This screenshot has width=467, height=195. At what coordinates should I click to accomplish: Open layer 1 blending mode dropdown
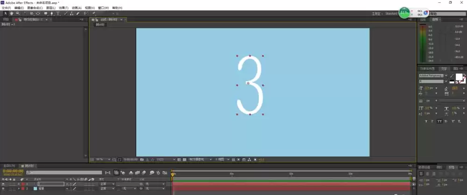pyautogui.click(x=107, y=184)
